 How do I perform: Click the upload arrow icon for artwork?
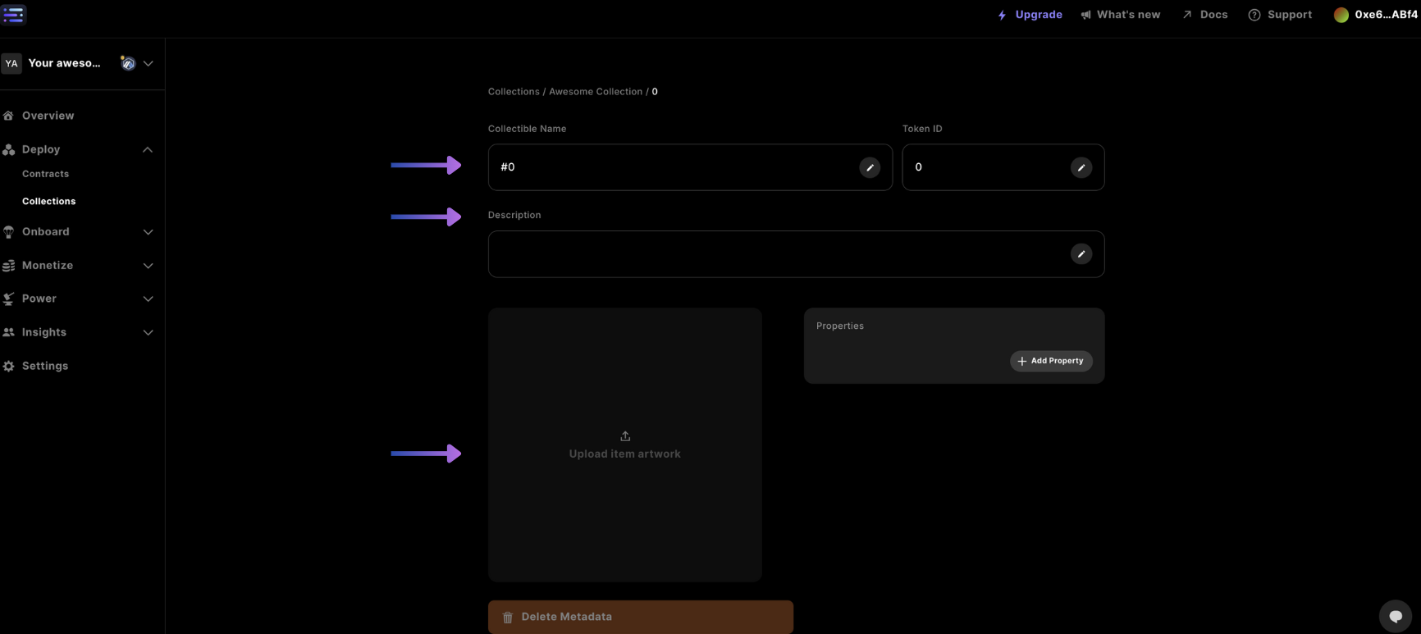(x=625, y=436)
